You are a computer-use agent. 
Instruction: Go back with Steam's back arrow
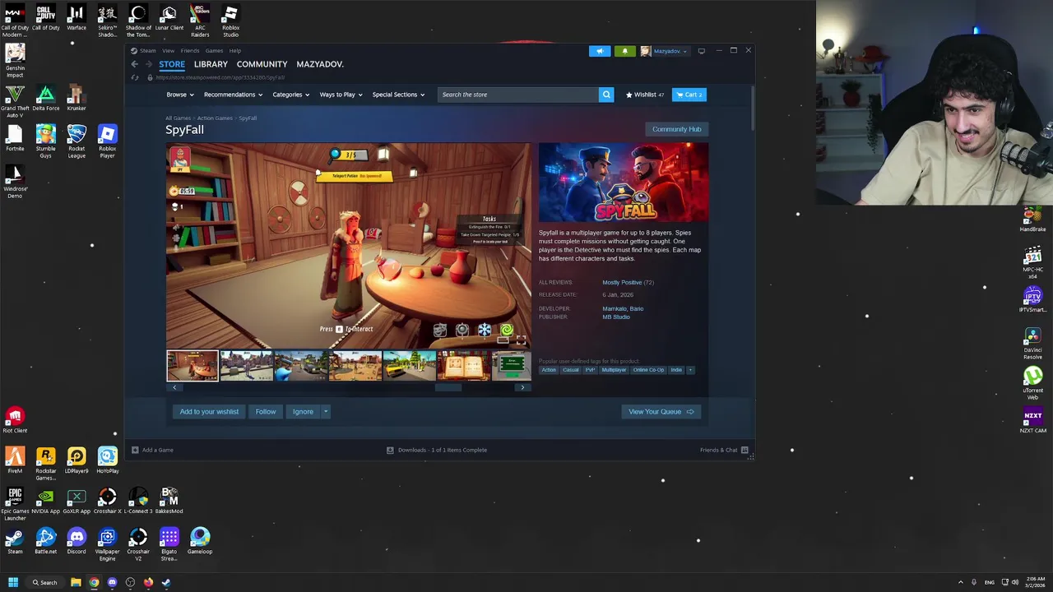click(x=135, y=64)
